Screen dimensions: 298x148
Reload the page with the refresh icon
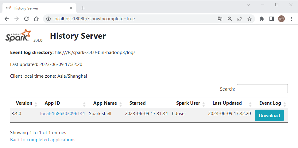[26, 19]
